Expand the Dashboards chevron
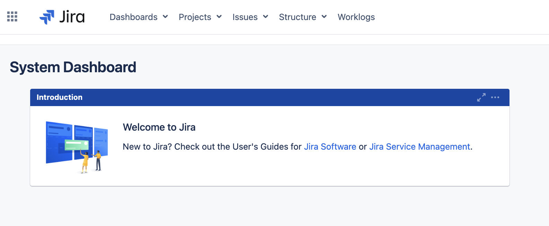 tap(165, 17)
